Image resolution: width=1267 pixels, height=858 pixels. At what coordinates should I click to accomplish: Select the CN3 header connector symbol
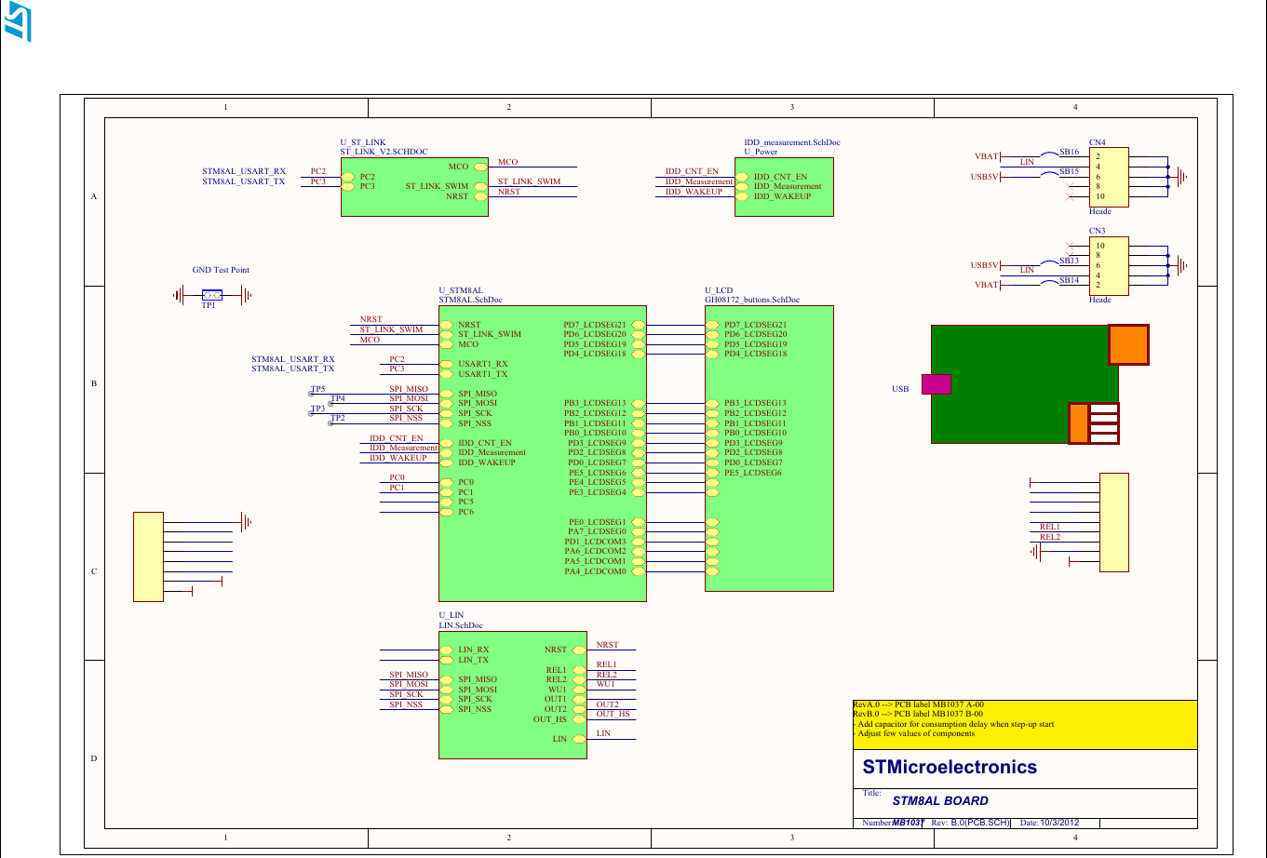[x=1109, y=267]
